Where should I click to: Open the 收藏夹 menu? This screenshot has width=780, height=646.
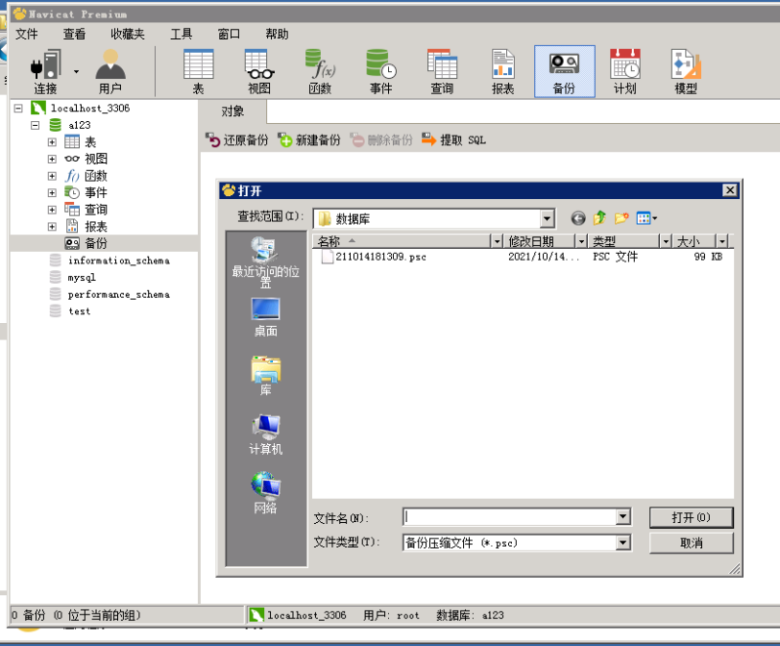pyautogui.click(x=128, y=34)
